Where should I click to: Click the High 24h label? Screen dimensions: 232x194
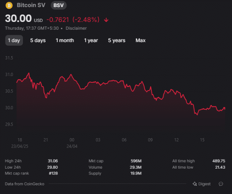(13, 161)
